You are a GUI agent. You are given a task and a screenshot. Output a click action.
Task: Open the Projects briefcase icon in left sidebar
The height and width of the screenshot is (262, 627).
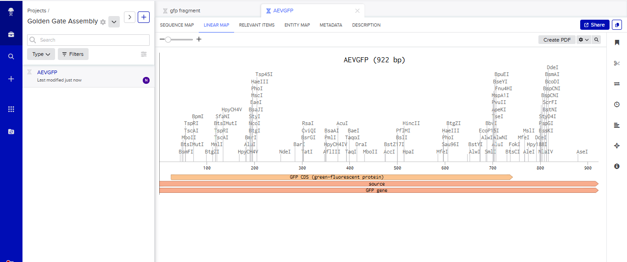coord(11,34)
